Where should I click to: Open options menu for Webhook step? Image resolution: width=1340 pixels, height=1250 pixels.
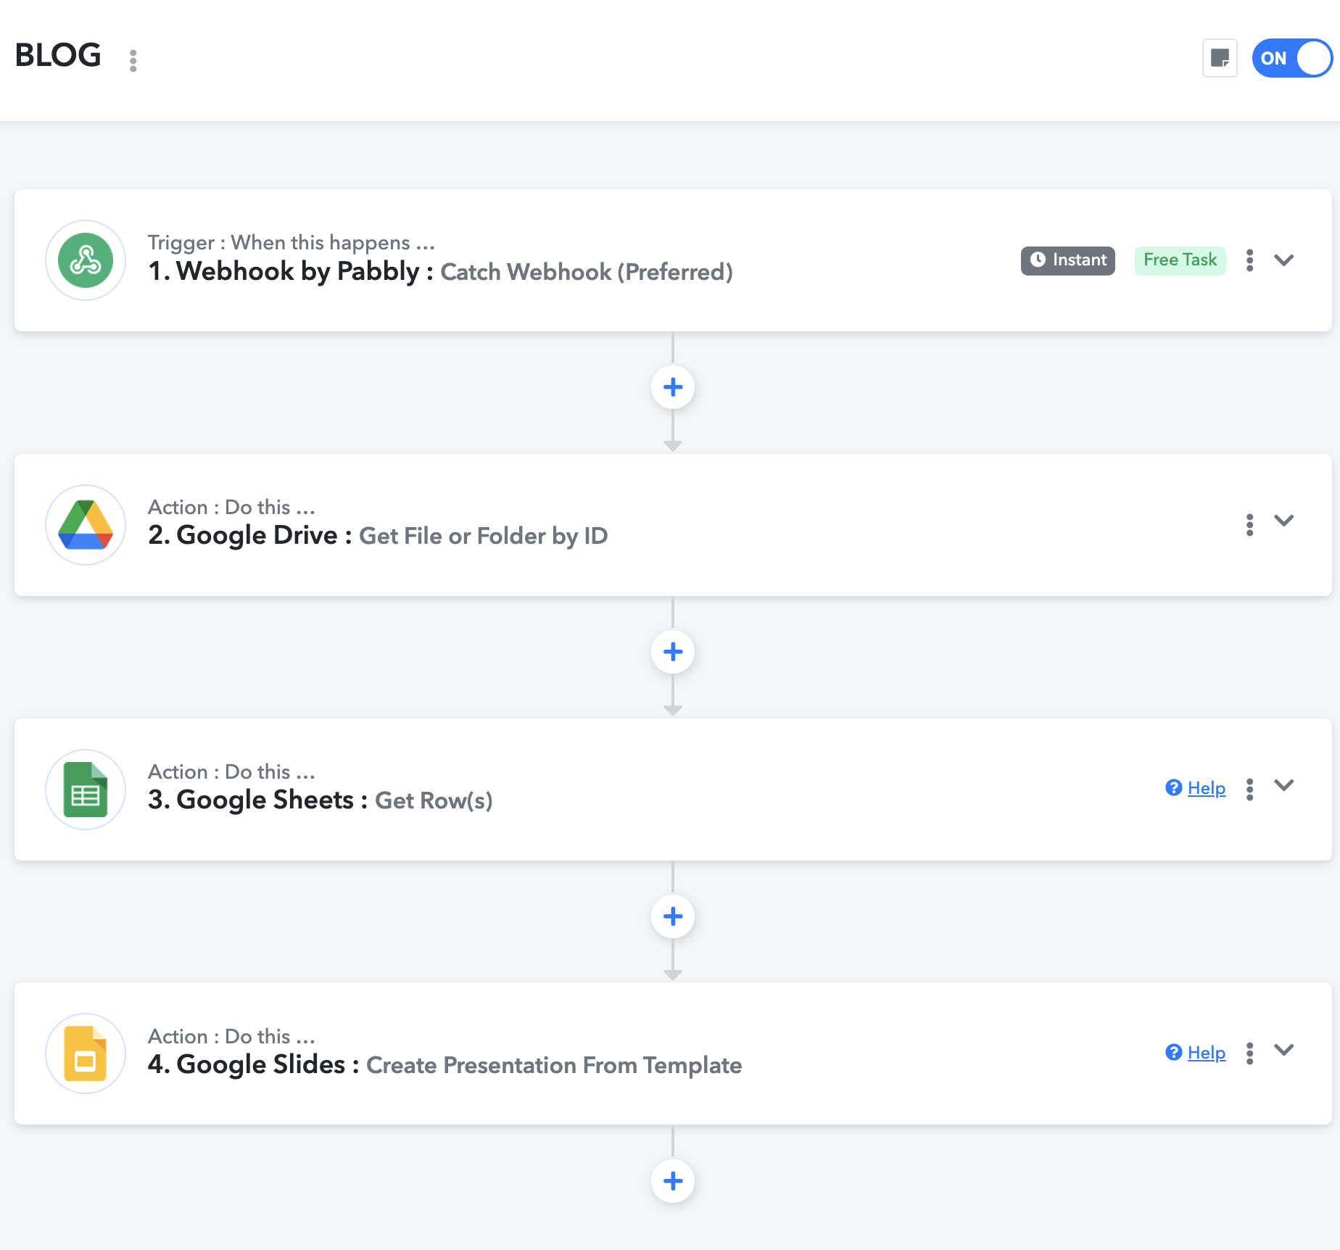1249,260
